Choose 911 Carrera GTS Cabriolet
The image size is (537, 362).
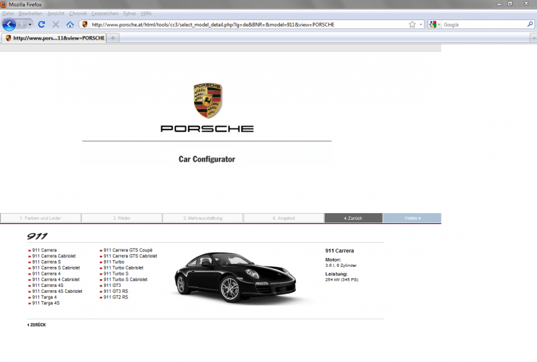130,256
